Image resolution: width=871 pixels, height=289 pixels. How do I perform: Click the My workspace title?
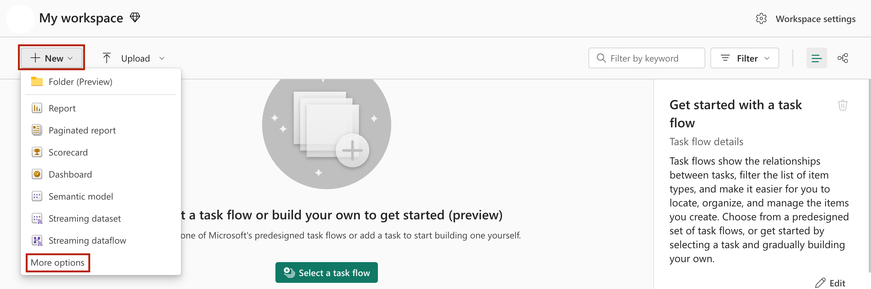coord(81,17)
